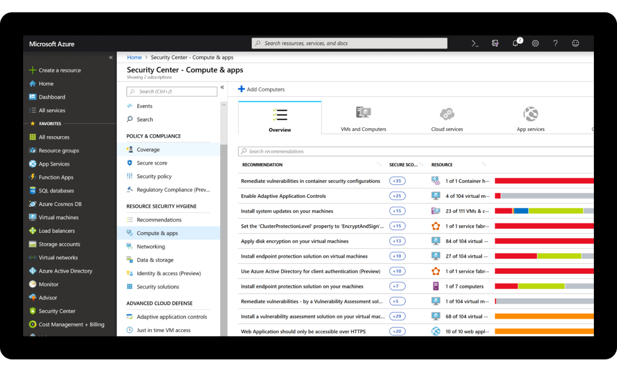
Task: Collapse the Security Center menu pane
Action: (222, 87)
